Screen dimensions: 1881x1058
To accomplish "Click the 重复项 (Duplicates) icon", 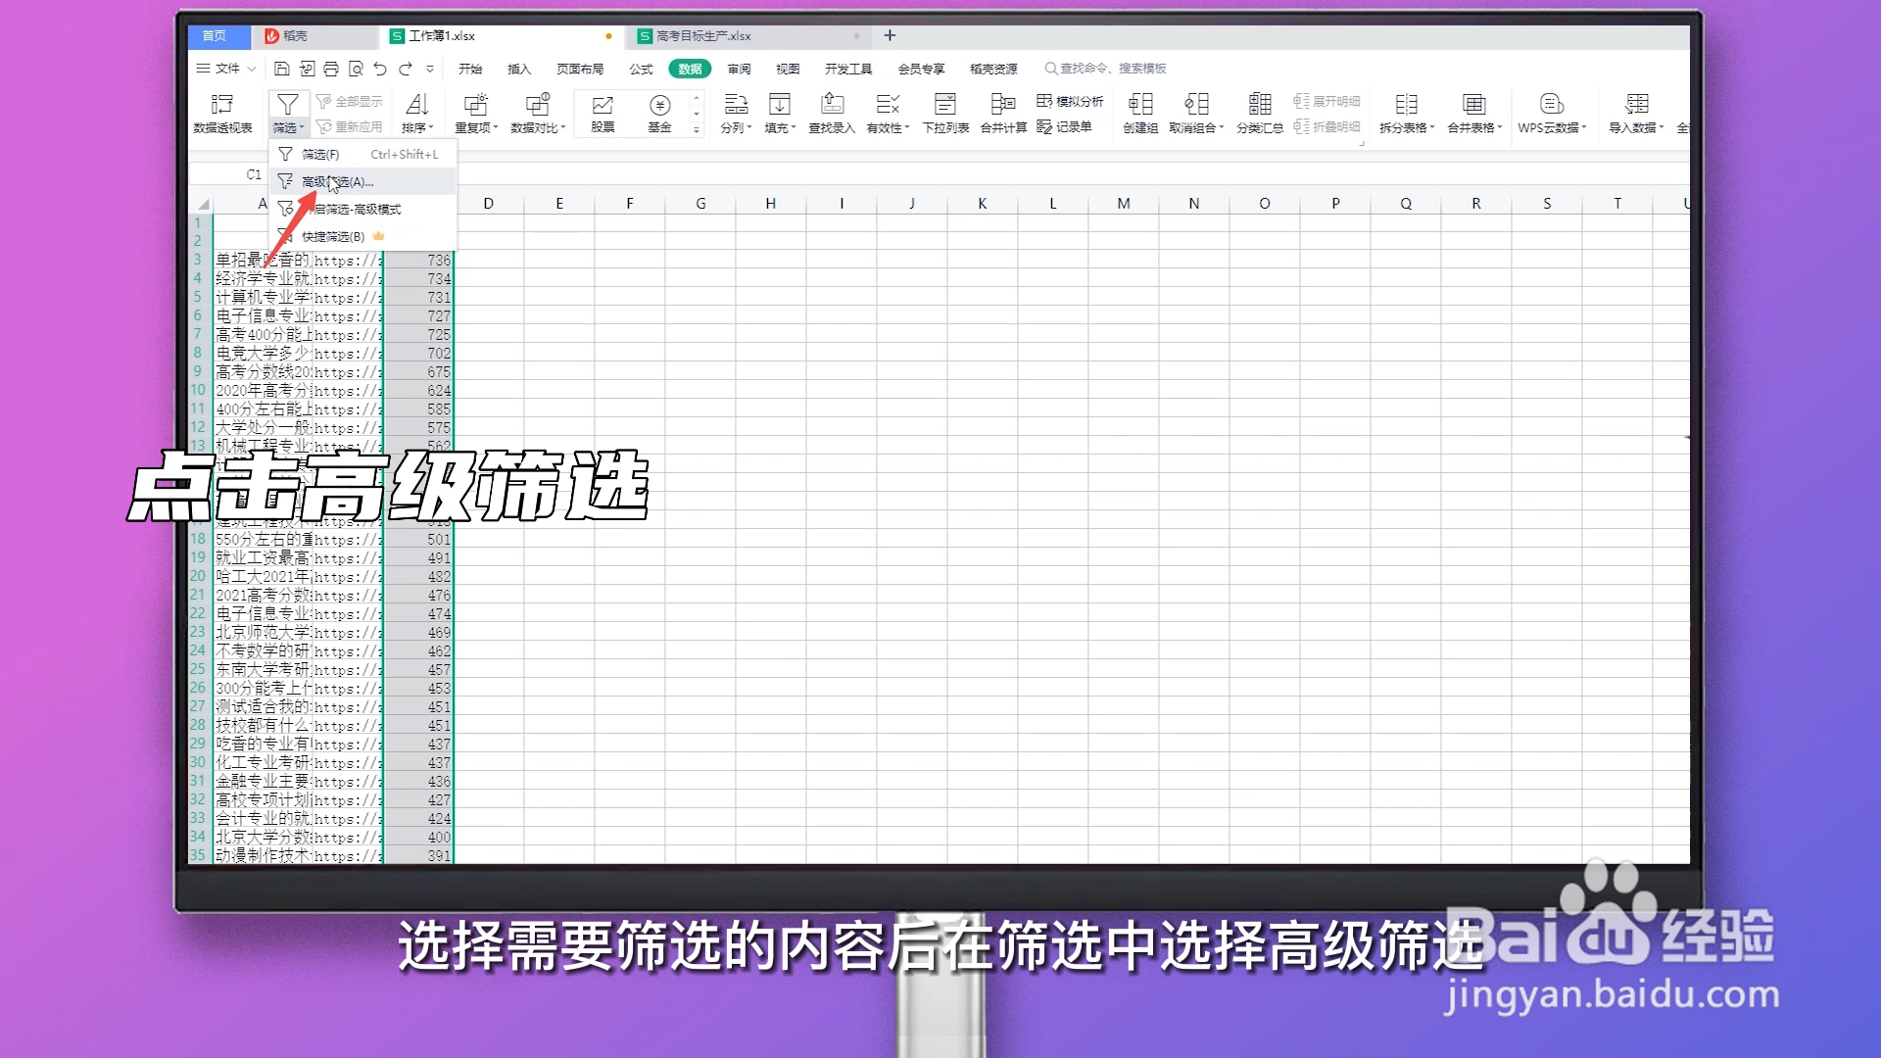I will tap(476, 111).
